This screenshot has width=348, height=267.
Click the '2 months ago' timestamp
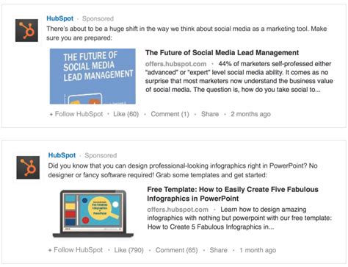tap(250, 114)
